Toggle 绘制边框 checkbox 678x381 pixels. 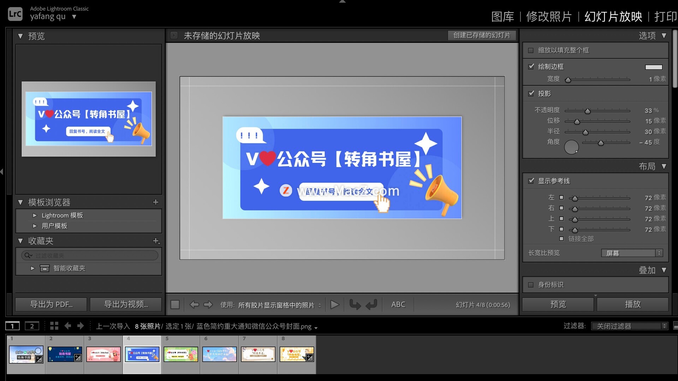[x=531, y=66]
